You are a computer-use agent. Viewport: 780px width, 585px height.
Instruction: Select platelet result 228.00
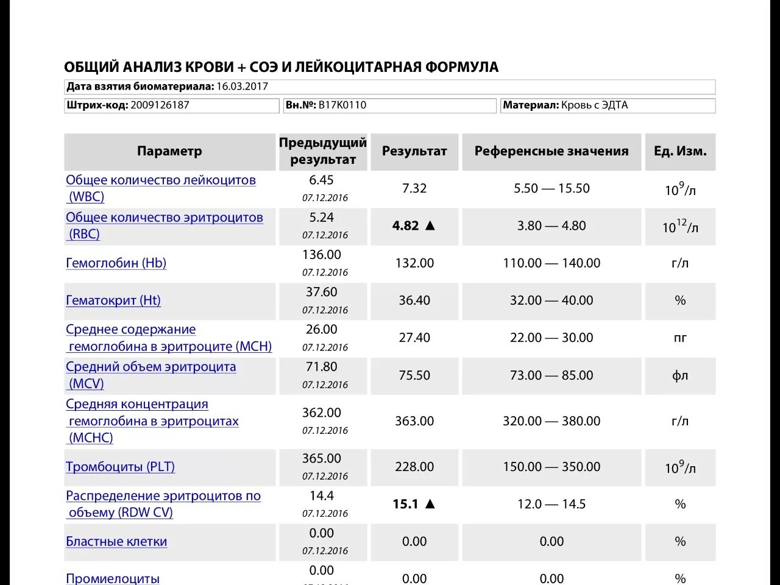[x=414, y=467]
